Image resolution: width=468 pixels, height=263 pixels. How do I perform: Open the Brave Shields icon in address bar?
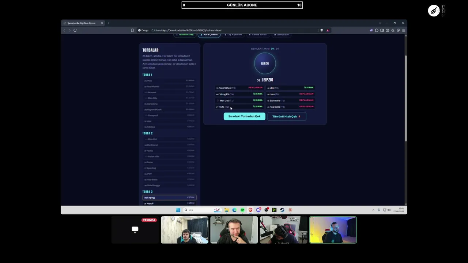(x=322, y=30)
